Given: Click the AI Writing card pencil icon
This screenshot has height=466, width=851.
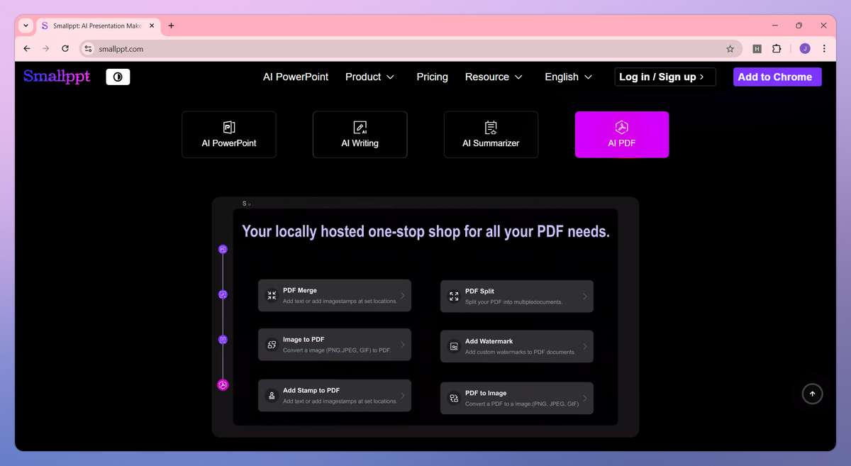Looking at the screenshot, I should pyautogui.click(x=360, y=127).
